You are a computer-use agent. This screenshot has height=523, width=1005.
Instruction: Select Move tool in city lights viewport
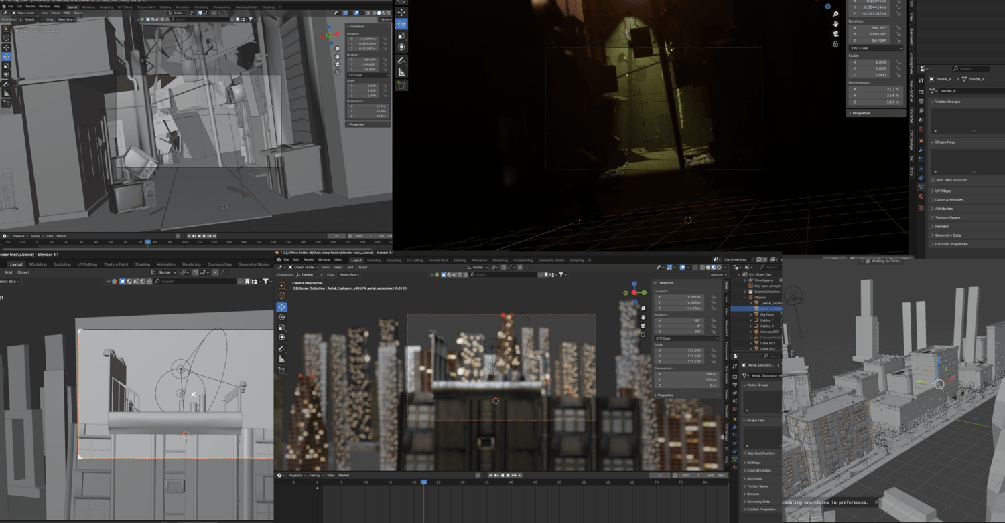pyautogui.click(x=282, y=306)
